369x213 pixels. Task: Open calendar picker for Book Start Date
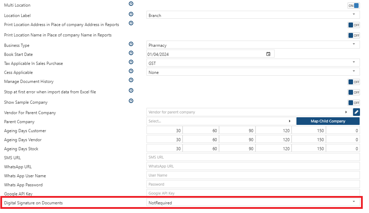268,54
